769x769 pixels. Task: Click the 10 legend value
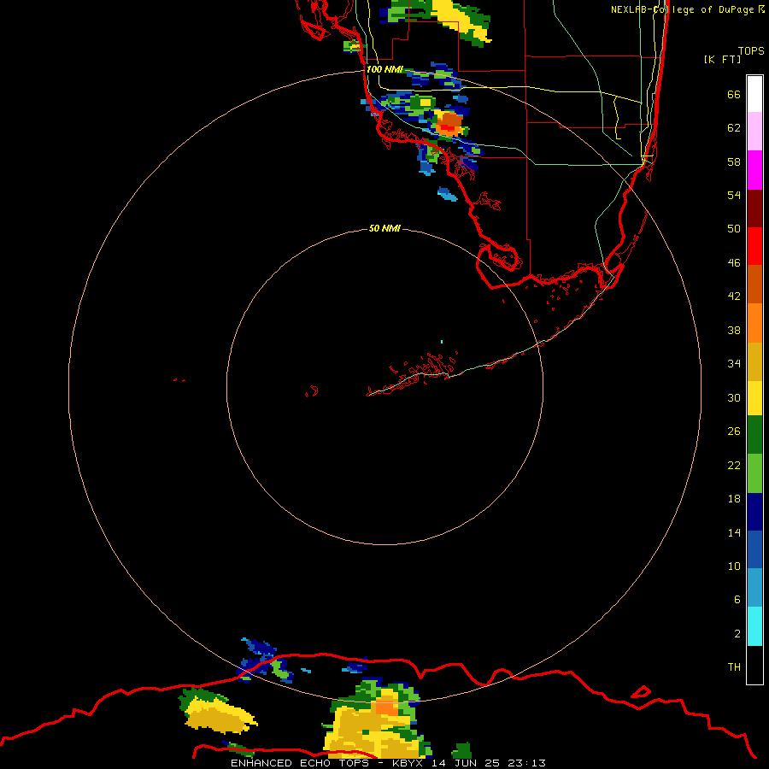(x=734, y=566)
